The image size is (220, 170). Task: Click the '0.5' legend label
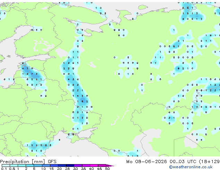(12, 169)
